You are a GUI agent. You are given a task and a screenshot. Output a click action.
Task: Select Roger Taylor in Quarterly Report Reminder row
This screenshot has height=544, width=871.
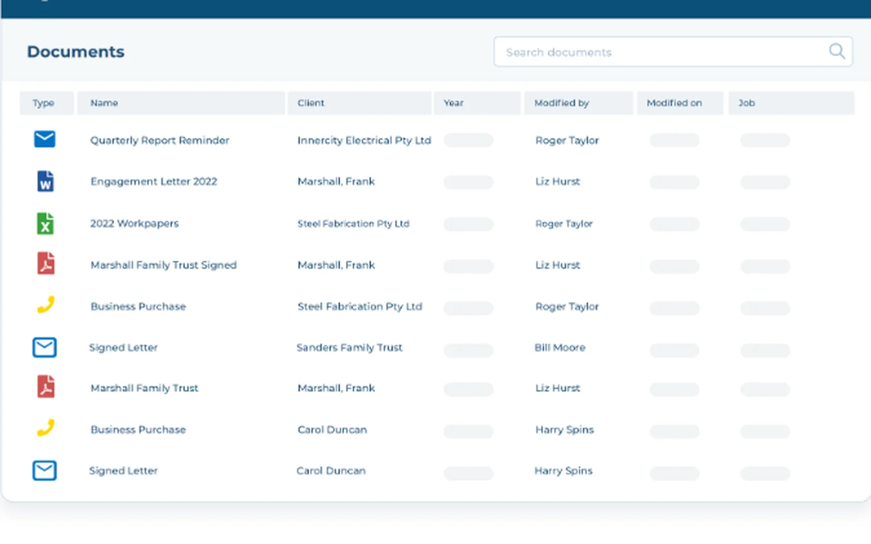pyautogui.click(x=567, y=140)
